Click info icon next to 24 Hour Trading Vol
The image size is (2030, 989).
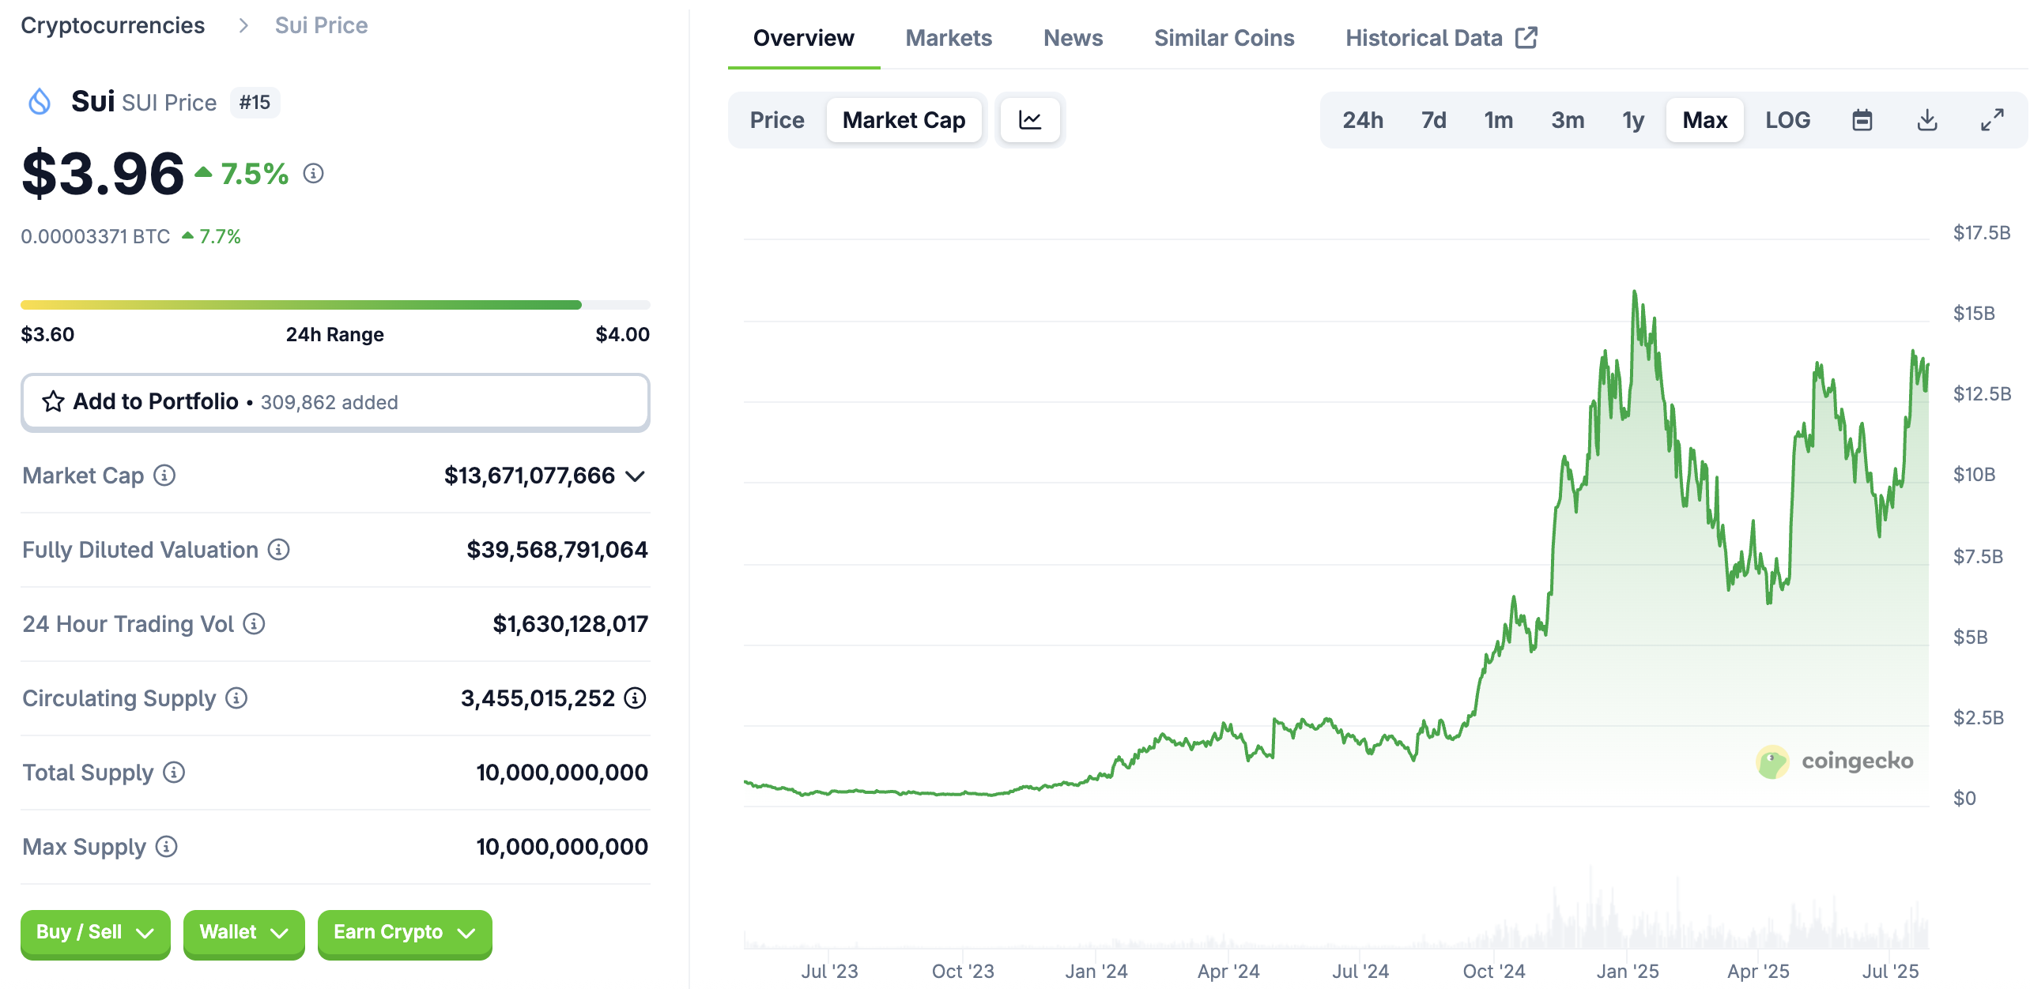[x=254, y=624]
